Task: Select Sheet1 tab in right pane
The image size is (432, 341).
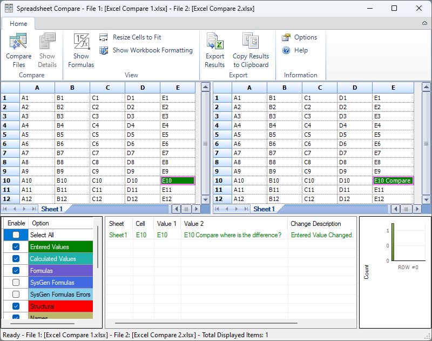Action: pos(264,209)
